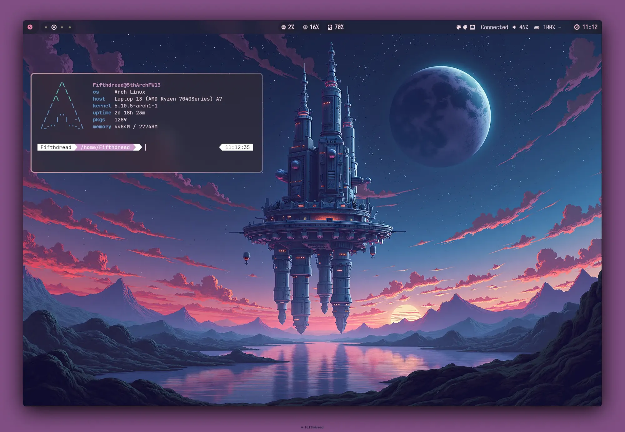Click the CPU usage chip icon showing 2%
This screenshot has height=432, width=625.
[x=283, y=27]
